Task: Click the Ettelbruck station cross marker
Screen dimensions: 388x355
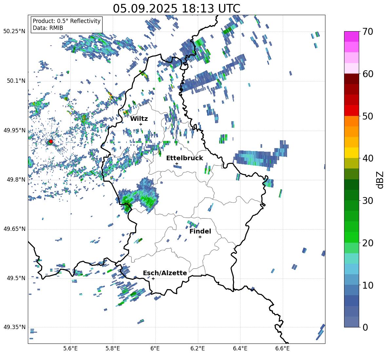Action: point(177,164)
